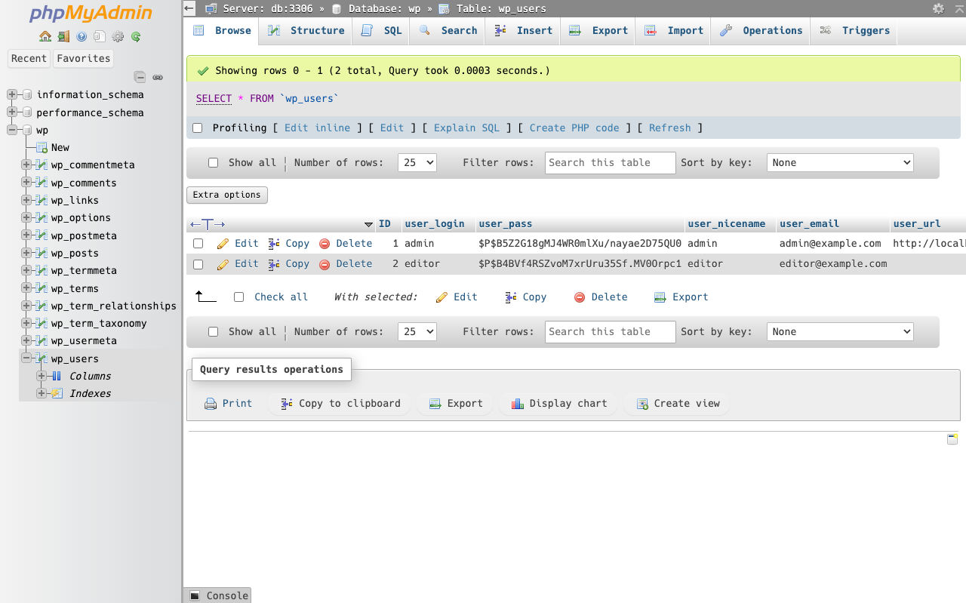Image resolution: width=966 pixels, height=603 pixels.
Task: Click the Edit inline link
Action: click(317, 128)
